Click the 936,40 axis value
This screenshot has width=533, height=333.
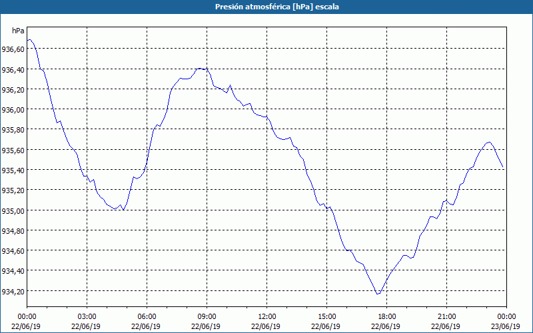[x=13, y=70]
